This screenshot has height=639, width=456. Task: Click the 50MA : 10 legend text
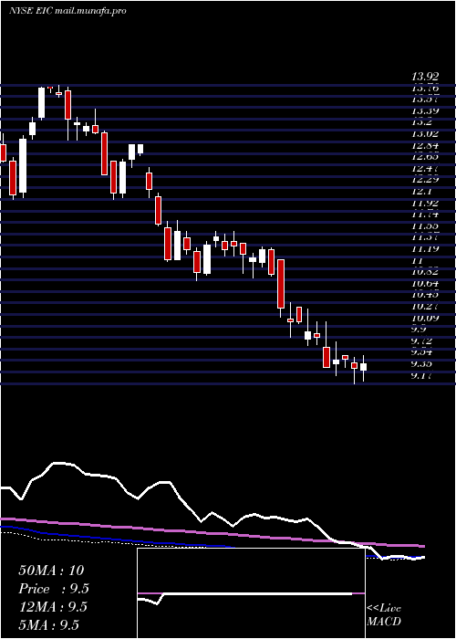point(51,571)
